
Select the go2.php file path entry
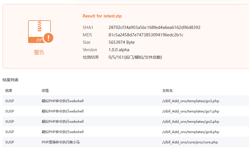190,122
